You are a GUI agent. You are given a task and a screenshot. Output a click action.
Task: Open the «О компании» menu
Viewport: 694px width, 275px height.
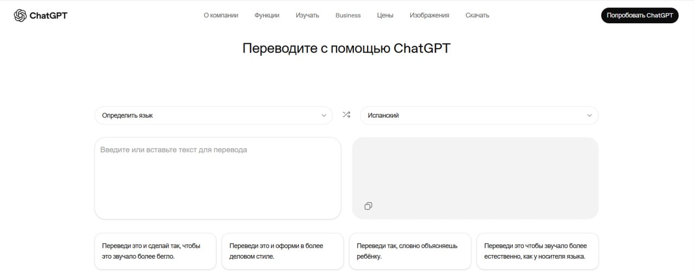[221, 15]
